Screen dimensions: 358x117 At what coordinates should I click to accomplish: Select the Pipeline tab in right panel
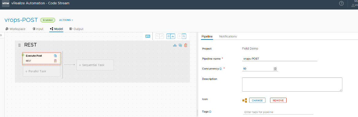point(207,36)
